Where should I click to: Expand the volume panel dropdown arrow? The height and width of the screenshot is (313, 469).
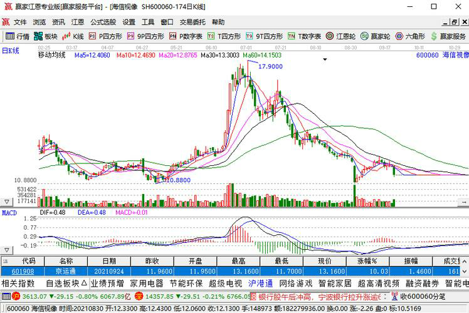click(7, 202)
